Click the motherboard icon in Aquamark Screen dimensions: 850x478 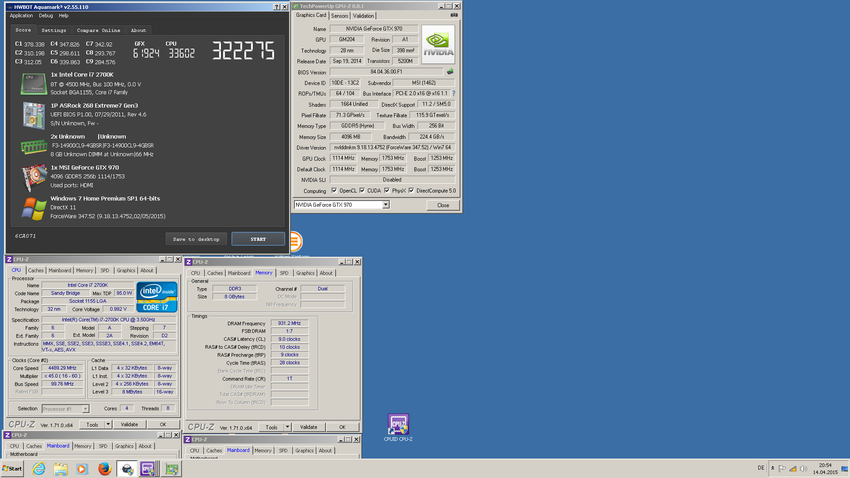(34, 115)
